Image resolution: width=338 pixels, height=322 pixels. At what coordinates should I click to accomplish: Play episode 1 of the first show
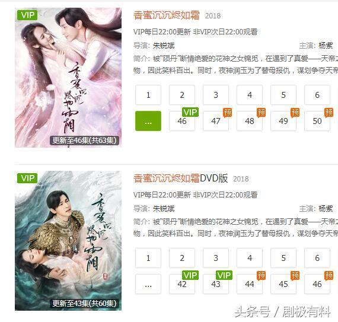click(x=148, y=95)
